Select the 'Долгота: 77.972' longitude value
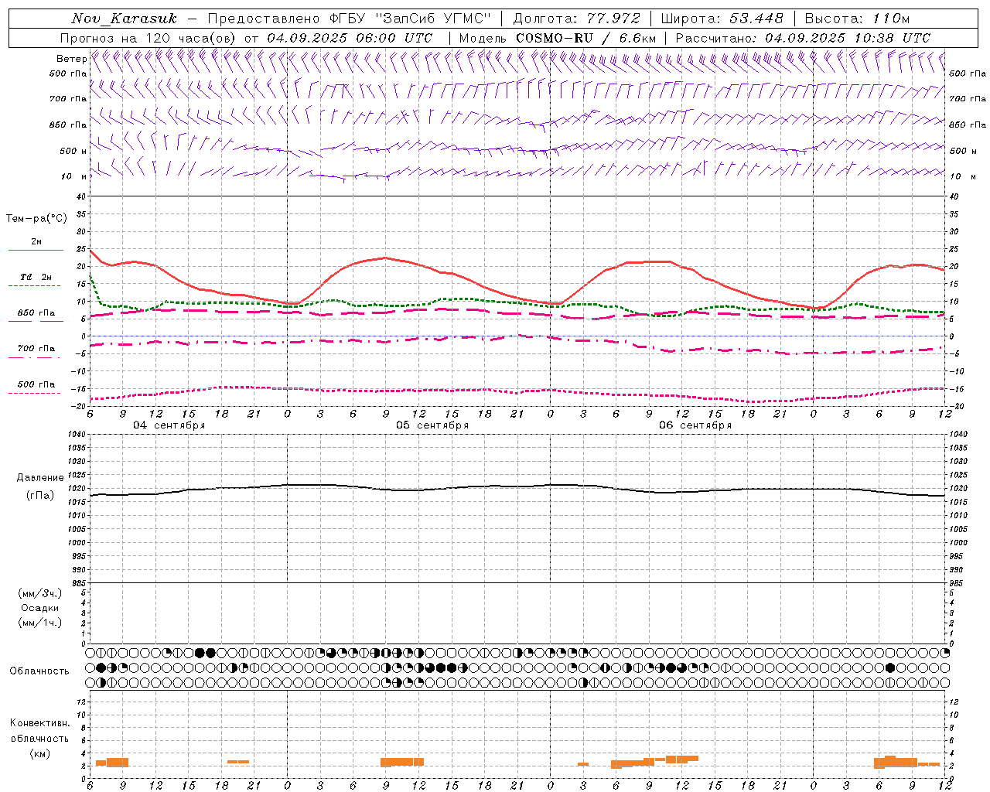Screen dimensions: 990x792 tap(576, 19)
